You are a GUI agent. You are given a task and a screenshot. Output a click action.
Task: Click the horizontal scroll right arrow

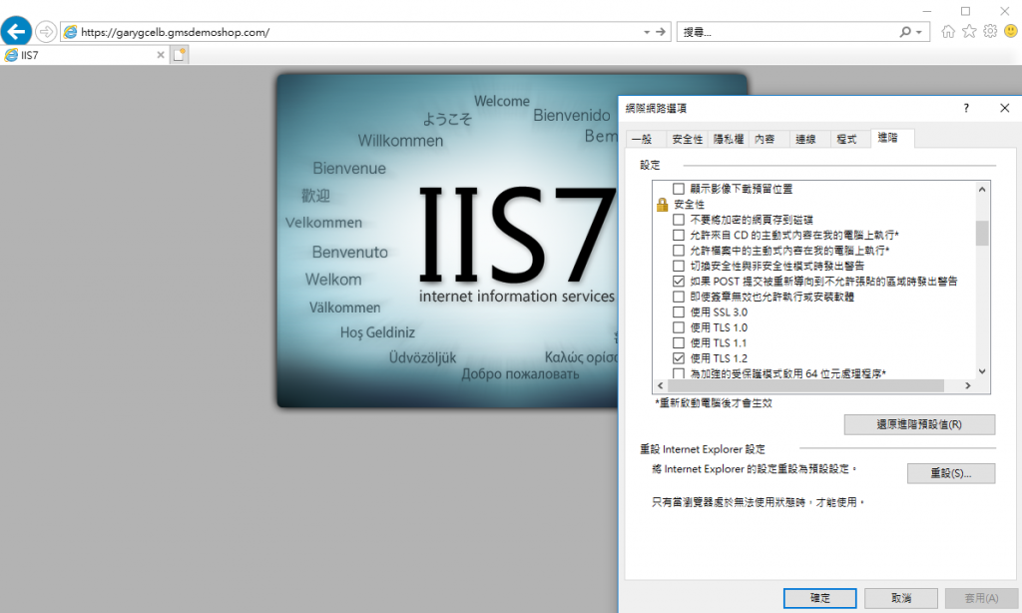968,386
